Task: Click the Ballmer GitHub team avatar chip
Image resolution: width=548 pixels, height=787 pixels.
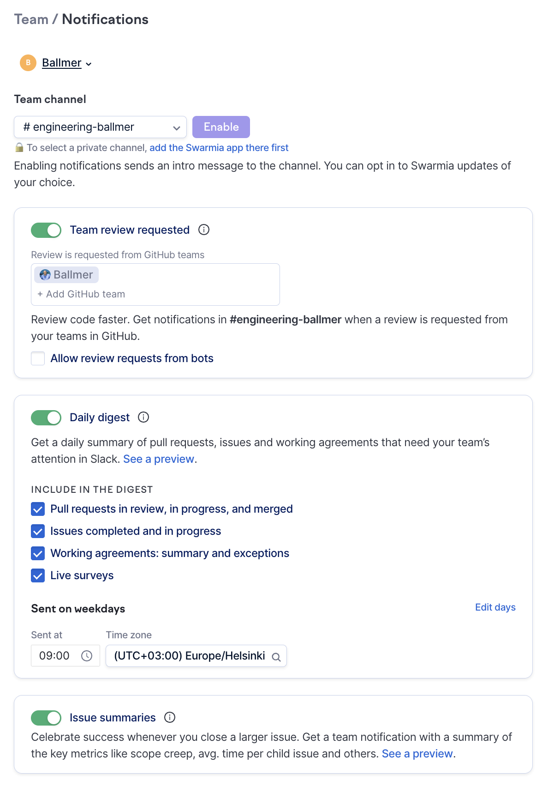Action: (x=66, y=275)
